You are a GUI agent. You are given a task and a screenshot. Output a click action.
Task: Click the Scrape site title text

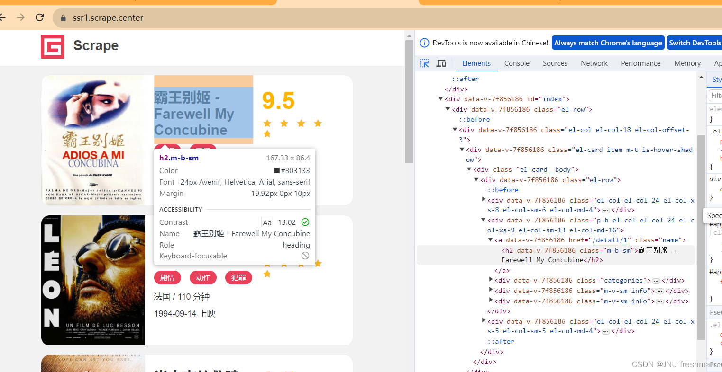click(x=96, y=45)
